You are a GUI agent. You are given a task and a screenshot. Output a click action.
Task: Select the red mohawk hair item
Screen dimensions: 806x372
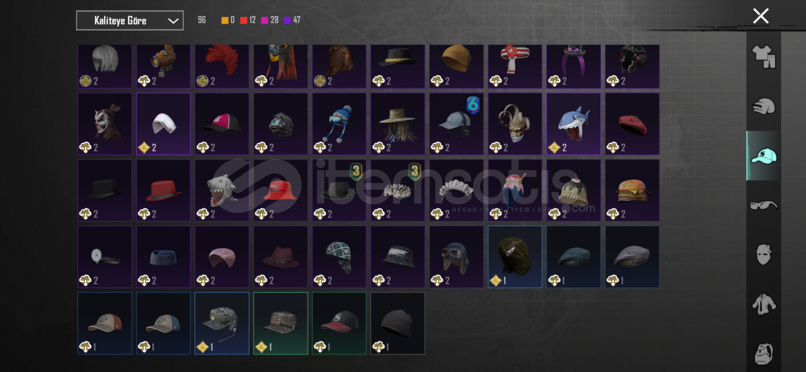[222, 66]
